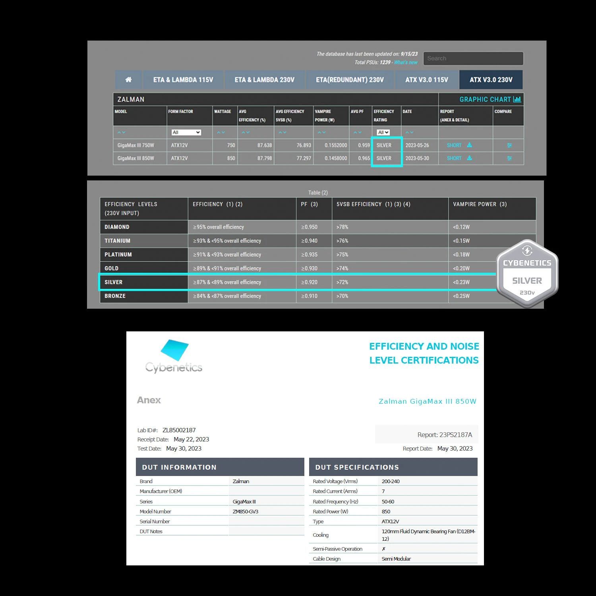Sort Avg PF column descending with down arrow

pyautogui.click(x=360, y=132)
